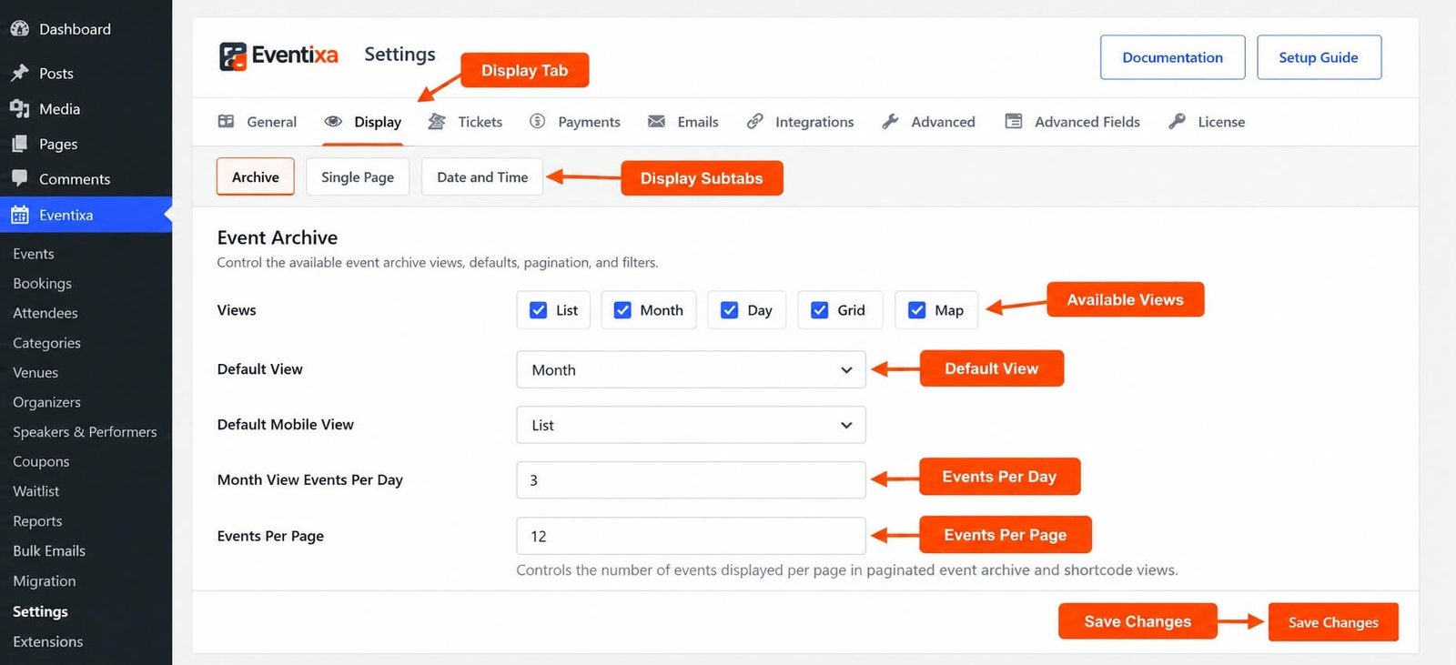Click the Comments speech bubble icon
This screenshot has width=1456, height=665.
tap(19, 178)
